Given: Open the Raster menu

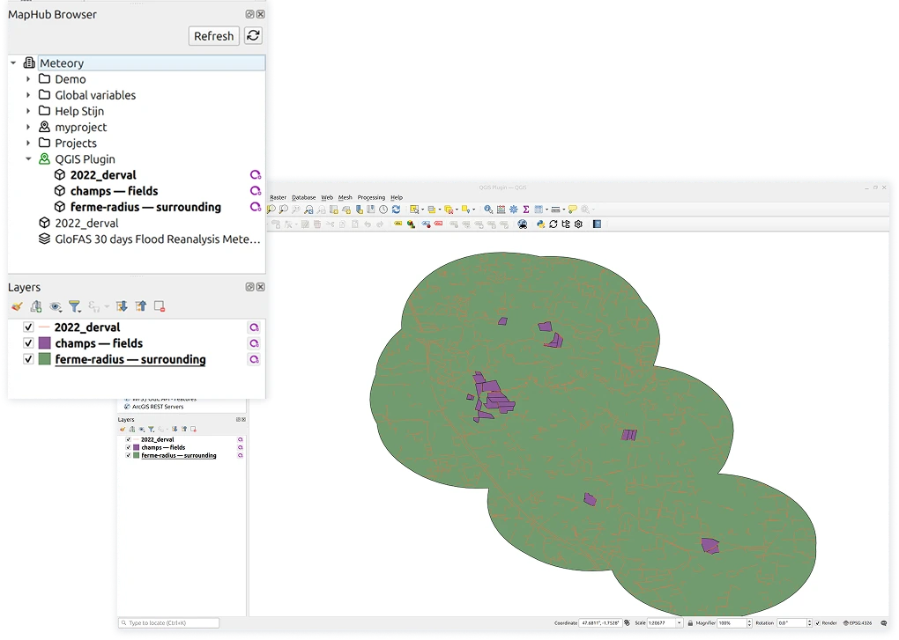Looking at the screenshot, I should pos(278,197).
